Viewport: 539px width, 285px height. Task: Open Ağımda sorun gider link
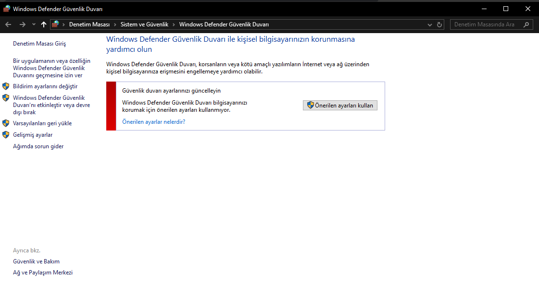38,146
